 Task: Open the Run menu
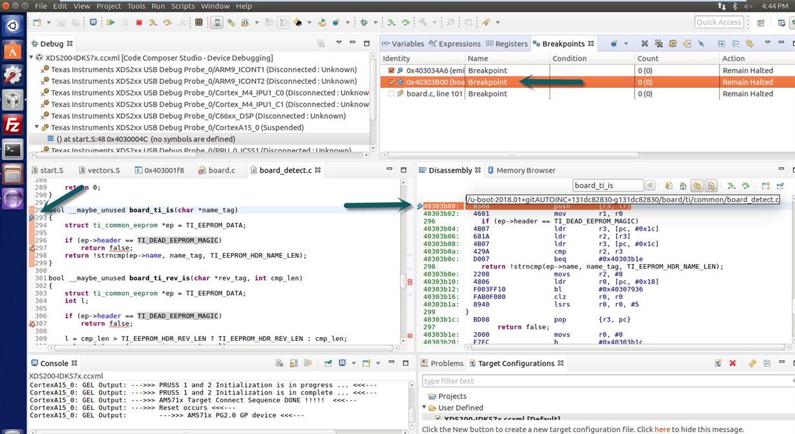(x=158, y=6)
